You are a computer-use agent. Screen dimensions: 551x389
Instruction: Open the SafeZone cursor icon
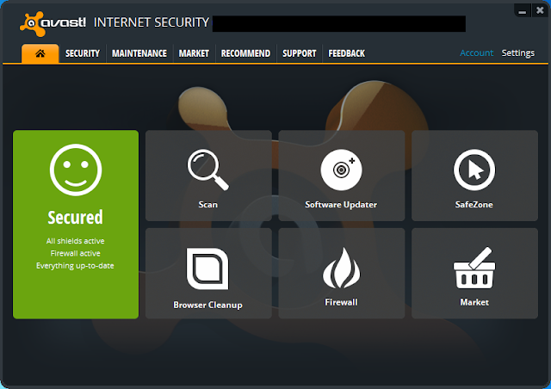(x=474, y=170)
